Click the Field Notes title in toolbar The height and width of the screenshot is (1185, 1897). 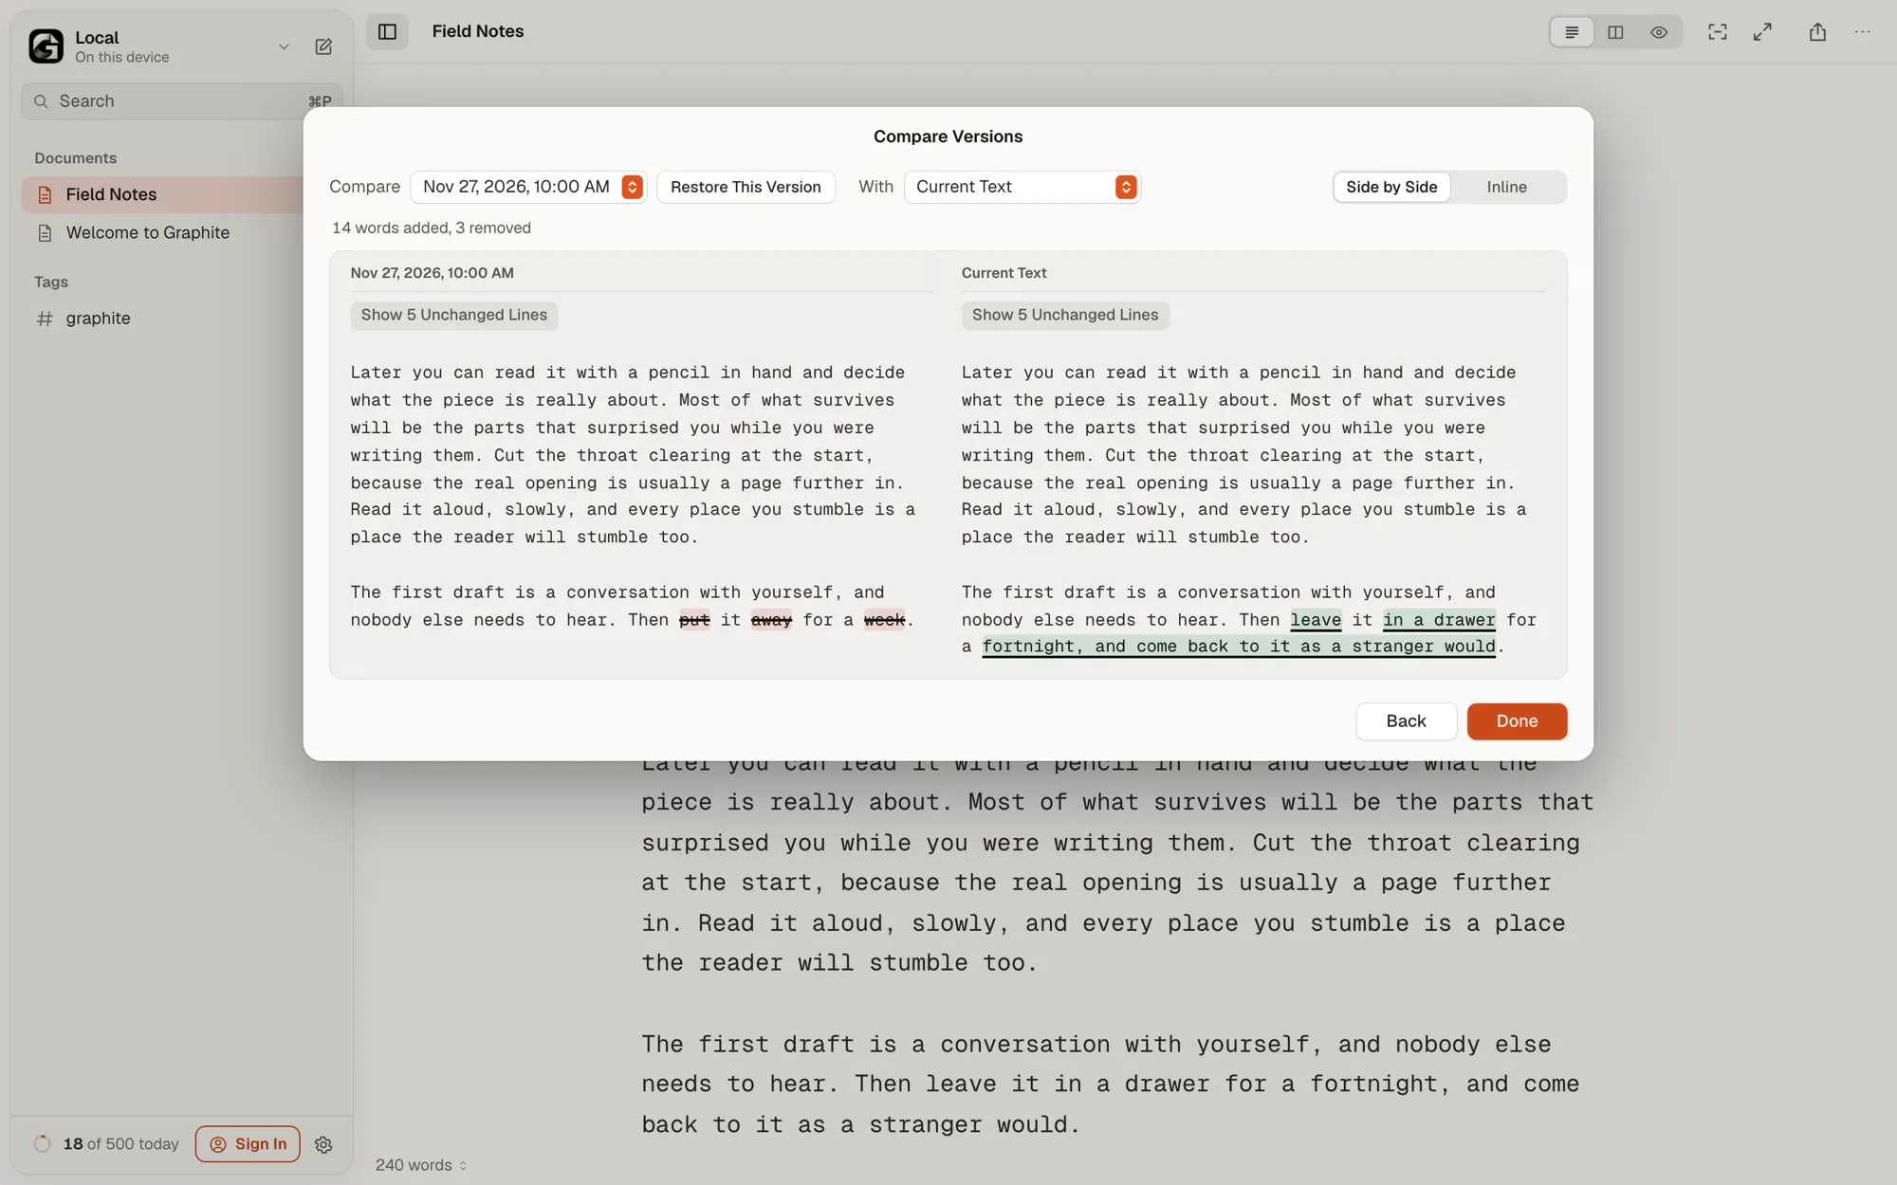tap(478, 31)
